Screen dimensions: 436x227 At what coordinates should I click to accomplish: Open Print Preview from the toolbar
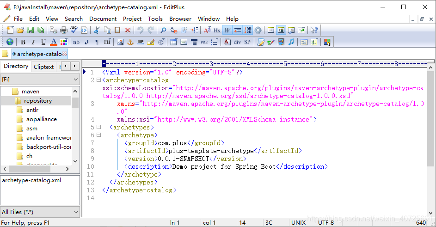[53, 30]
